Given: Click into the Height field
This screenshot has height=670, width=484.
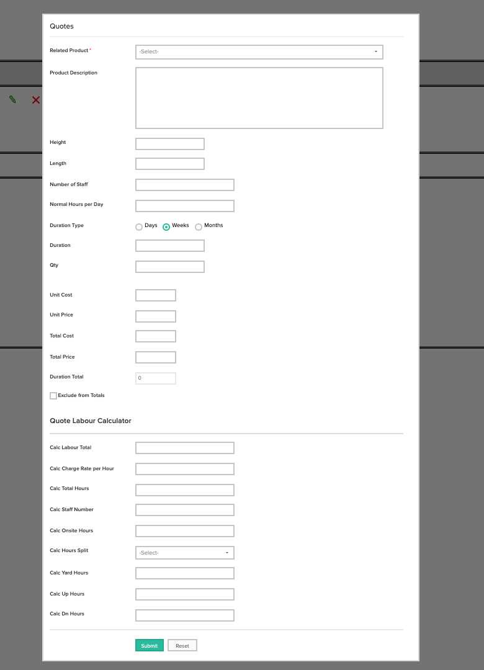Looking at the screenshot, I should coord(170,143).
